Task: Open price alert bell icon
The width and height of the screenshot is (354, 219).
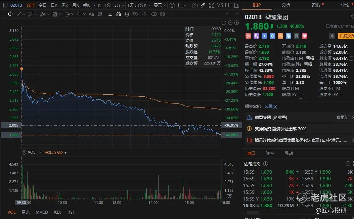Action: [x=332, y=36]
